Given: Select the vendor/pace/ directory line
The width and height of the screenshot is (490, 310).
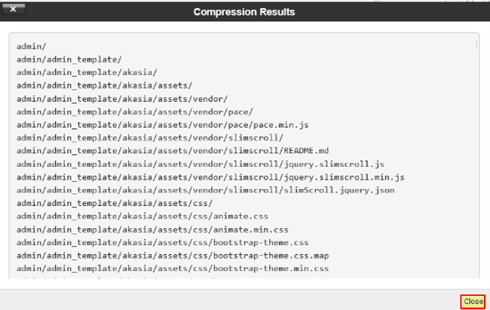Looking at the screenshot, I should [x=134, y=111].
